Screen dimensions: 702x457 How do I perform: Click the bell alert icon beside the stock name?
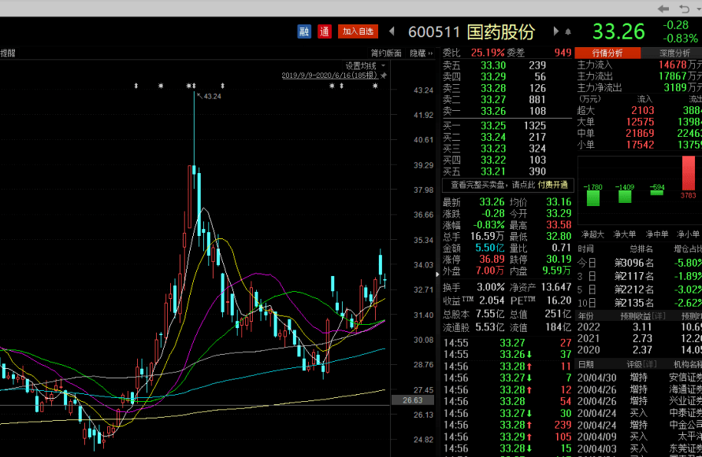click(x=568, y=31)
